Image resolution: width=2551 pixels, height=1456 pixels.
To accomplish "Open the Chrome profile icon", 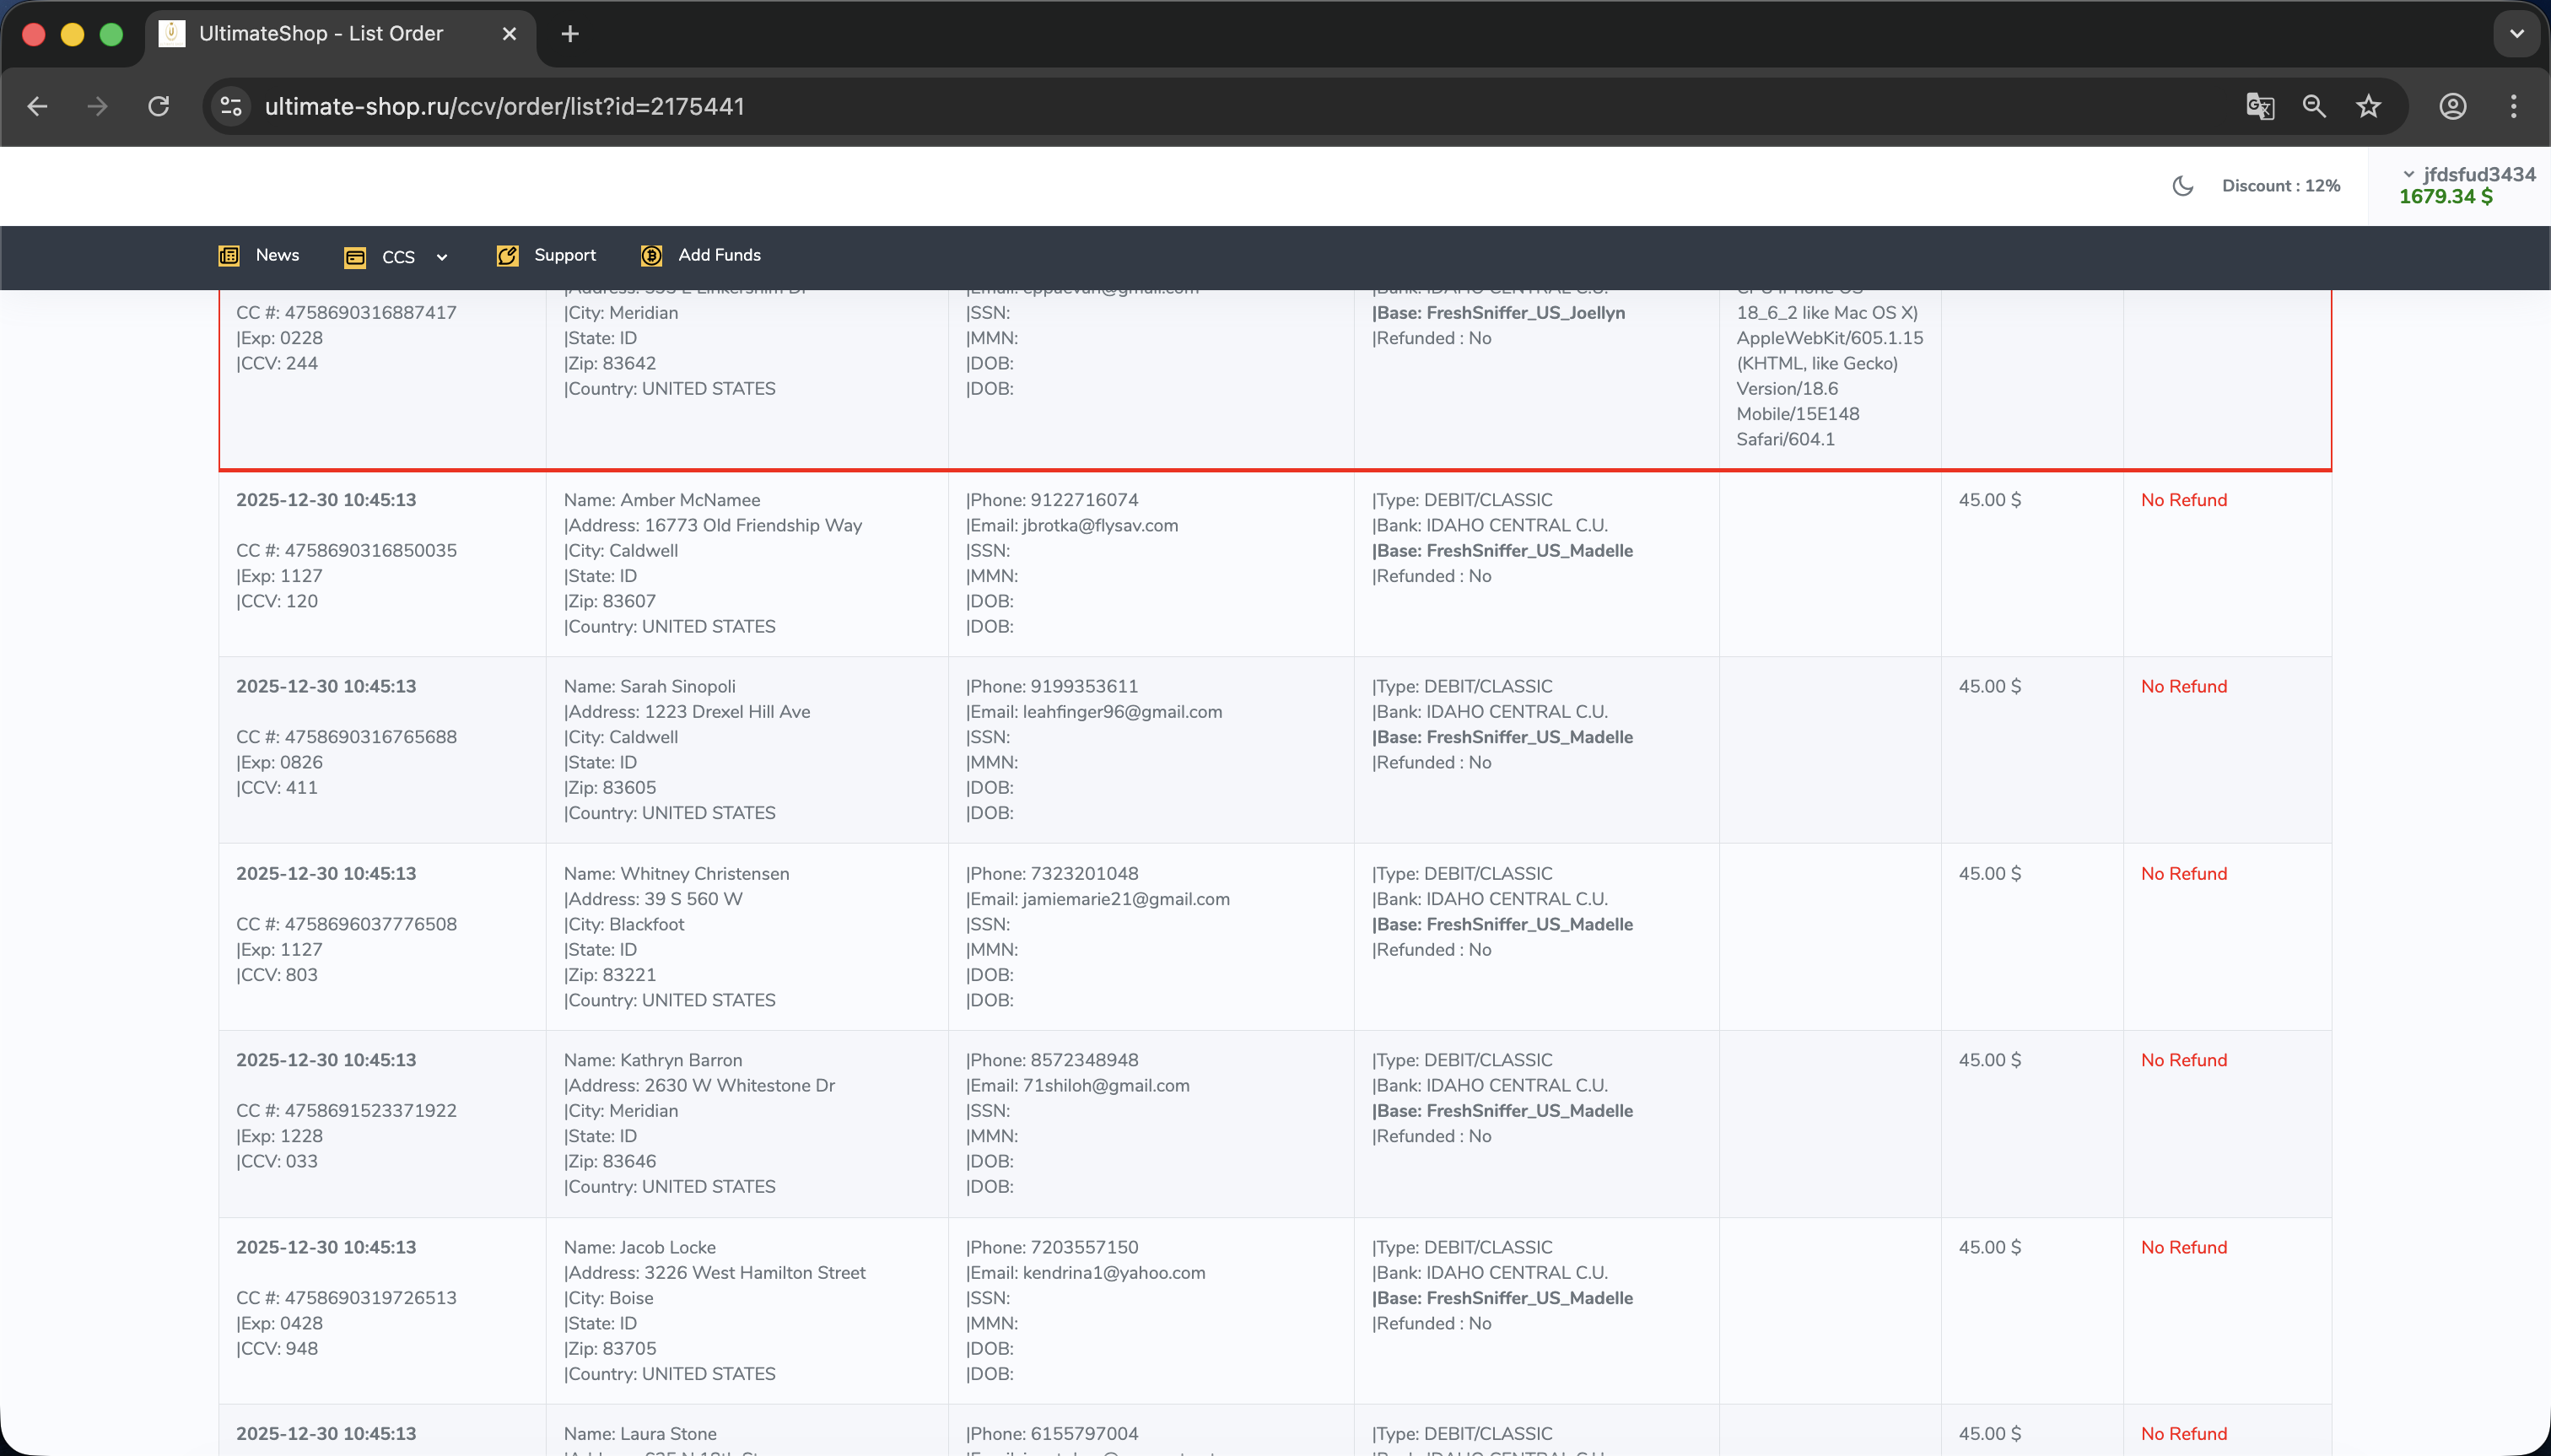I will coord(2452,106).
